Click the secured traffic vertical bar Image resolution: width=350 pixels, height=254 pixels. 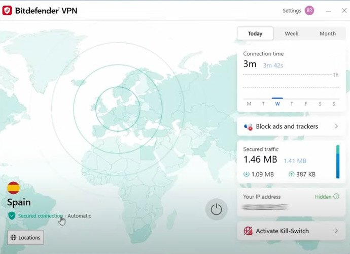click(338, 162)
